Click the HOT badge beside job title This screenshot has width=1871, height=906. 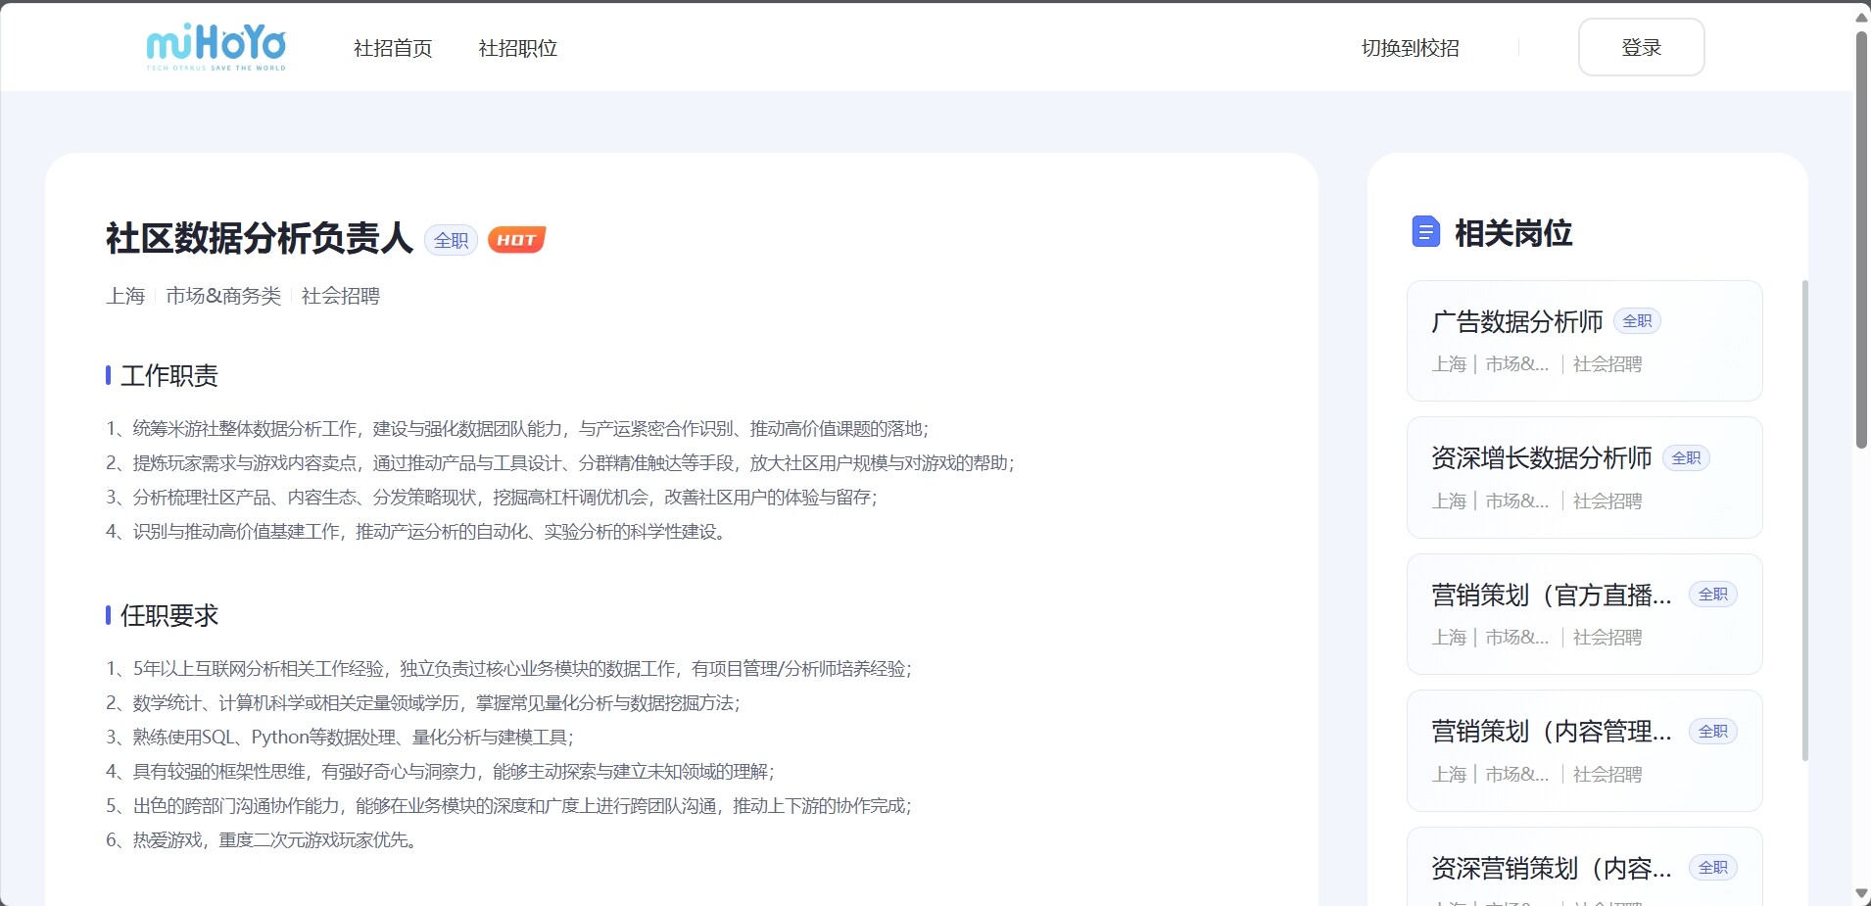point(516,240)
